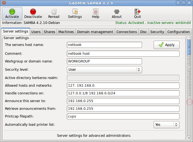
Task: Open the Automatically load printer list dropdown
Action: click(167, 125)
